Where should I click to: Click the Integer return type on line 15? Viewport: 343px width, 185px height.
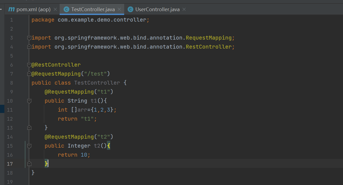click(79, 146)
